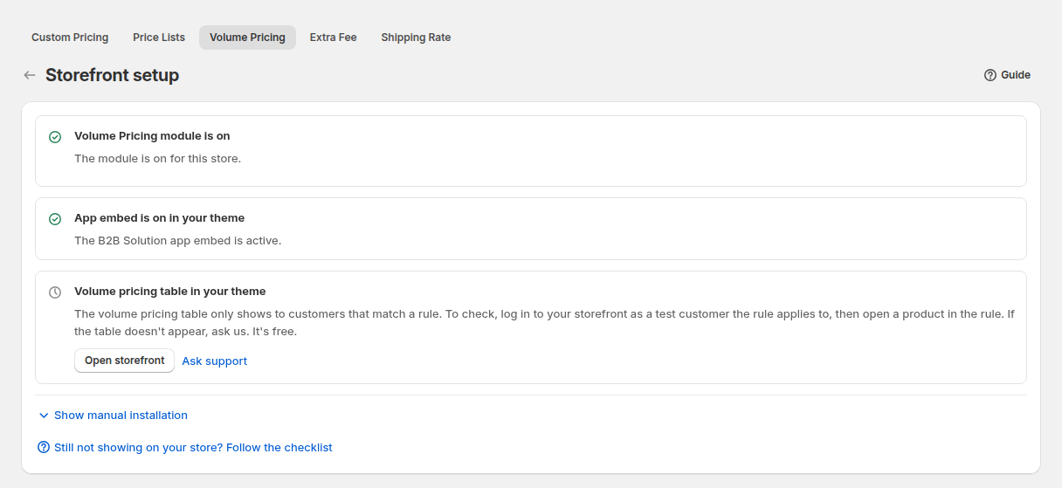Image resolution: width=1062 pixels, height=488 pixels.
Task: Expand the Show manual installation chevron
Action: (44, 416)
